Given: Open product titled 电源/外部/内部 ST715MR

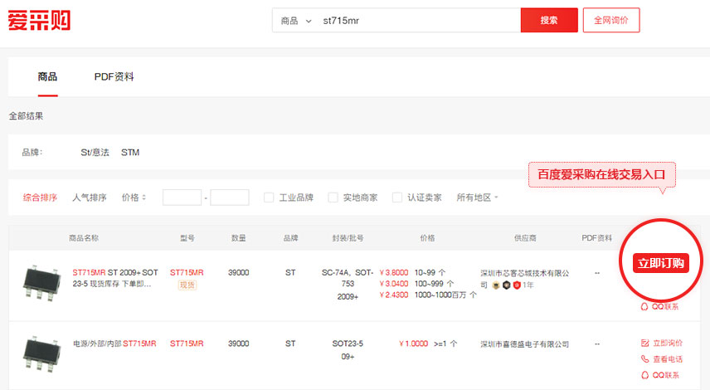Looking at the screenshot, I should (x=114, y=344).
